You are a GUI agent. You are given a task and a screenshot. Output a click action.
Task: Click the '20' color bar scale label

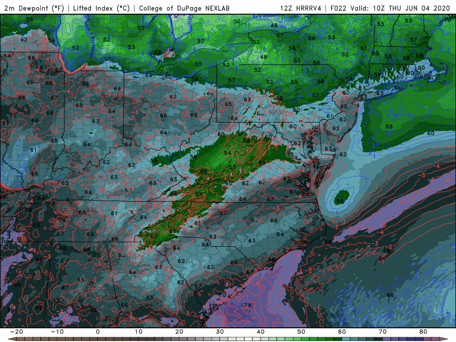(179, 332)
